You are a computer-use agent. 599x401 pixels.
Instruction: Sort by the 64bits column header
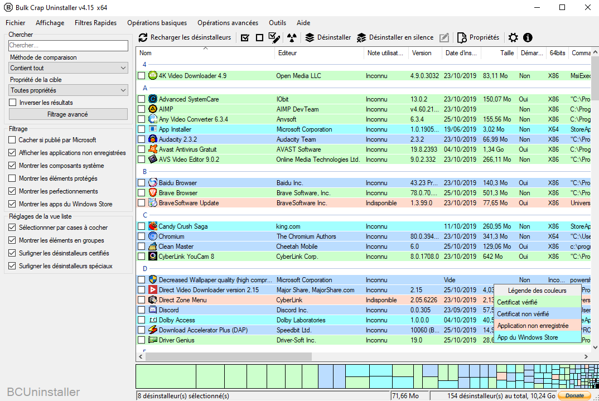point(557,53)
